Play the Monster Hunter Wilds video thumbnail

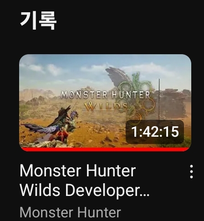click(105, 103)
